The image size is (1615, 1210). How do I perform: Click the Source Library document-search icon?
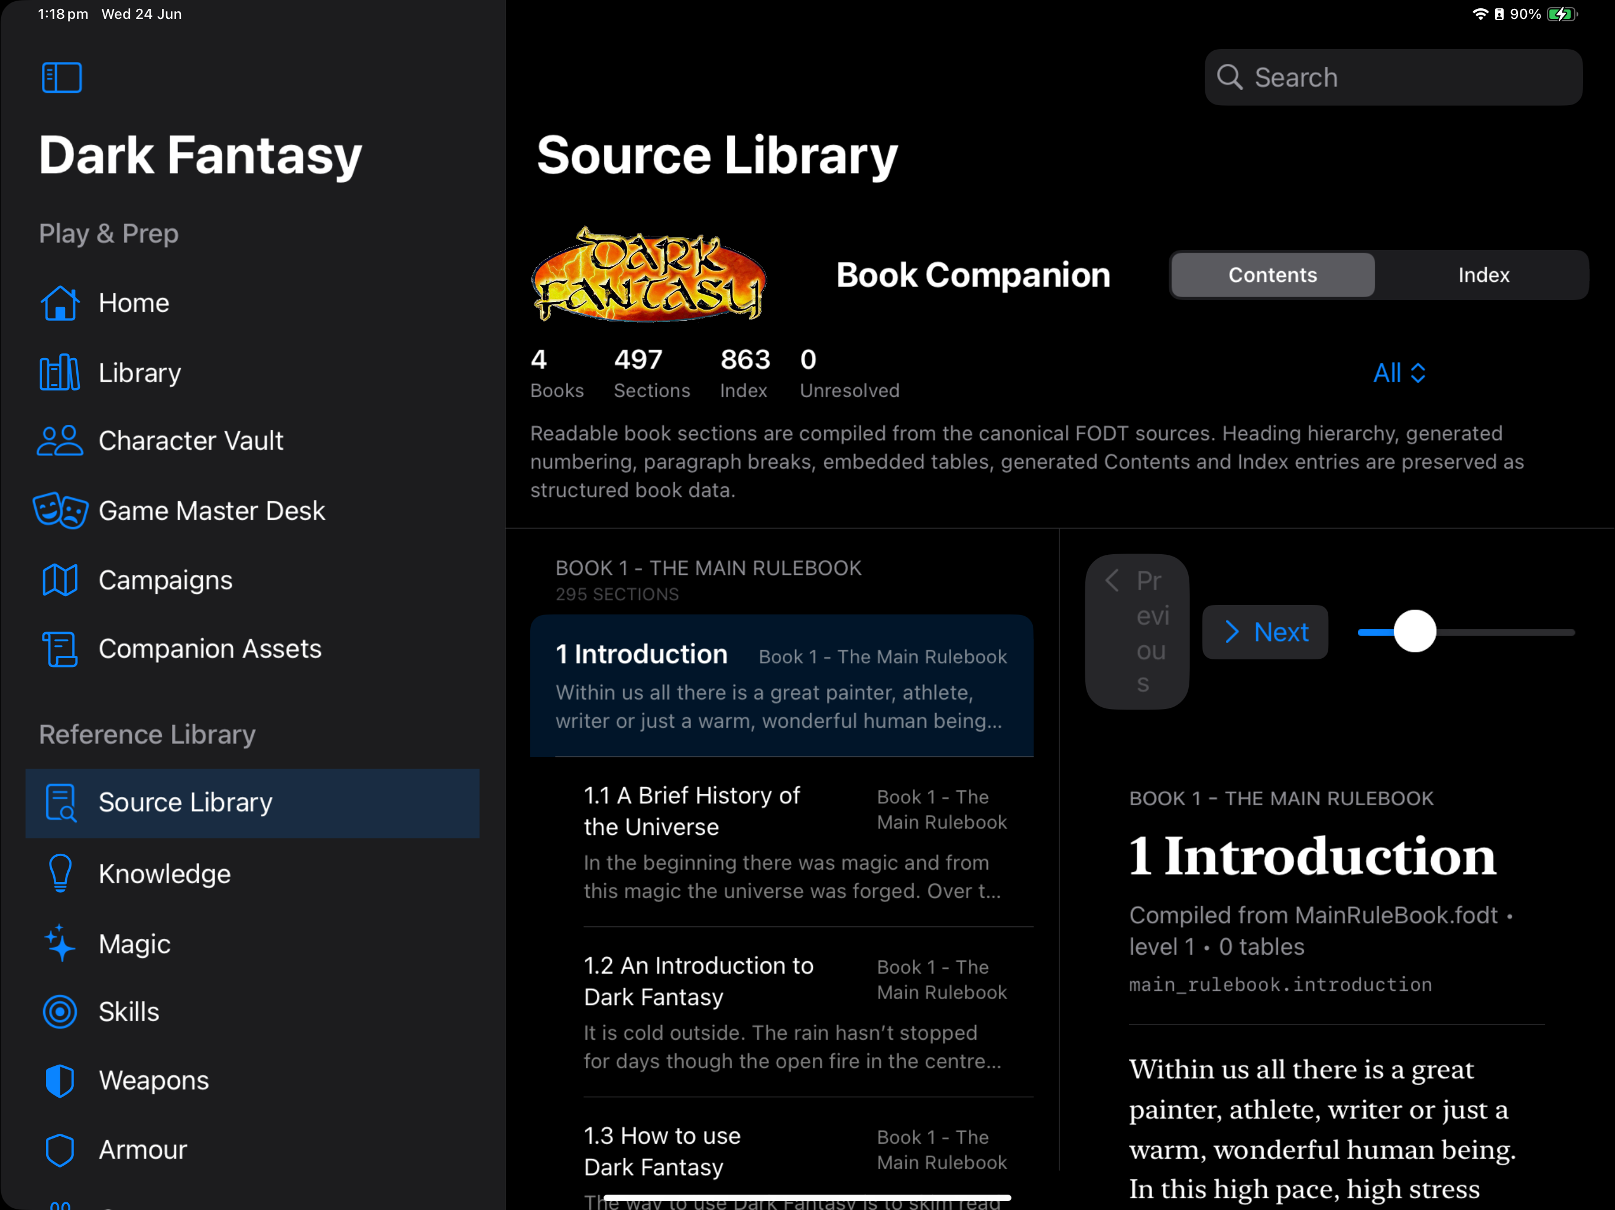tap(61, 803)
